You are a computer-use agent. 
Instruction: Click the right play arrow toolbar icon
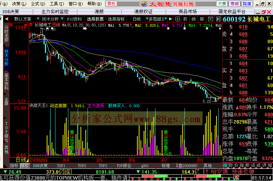(170, 19)
